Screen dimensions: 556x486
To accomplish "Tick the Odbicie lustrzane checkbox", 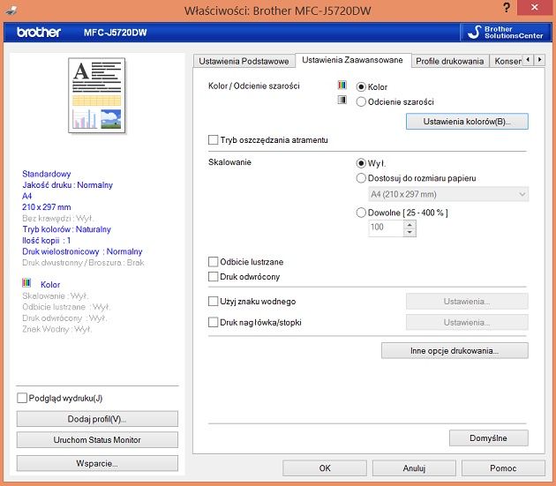I will [x=213, y=262].
